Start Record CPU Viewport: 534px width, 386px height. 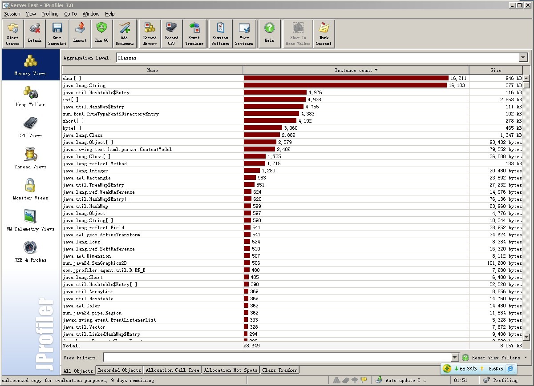pyautogui.click(x=171, y=34)
